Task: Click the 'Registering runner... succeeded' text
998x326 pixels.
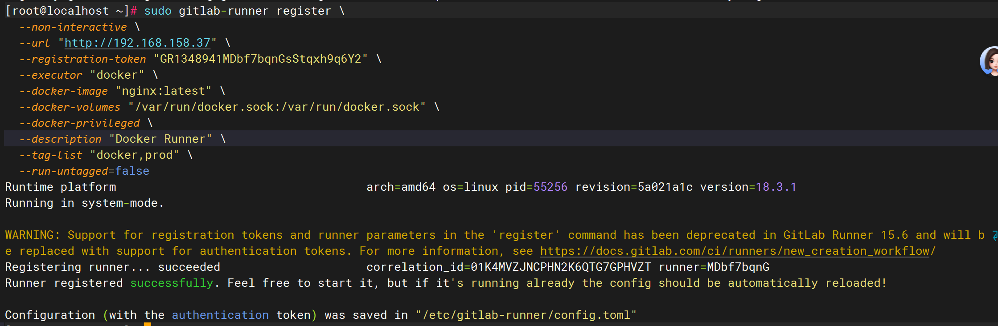Action: tap(113, 267)
